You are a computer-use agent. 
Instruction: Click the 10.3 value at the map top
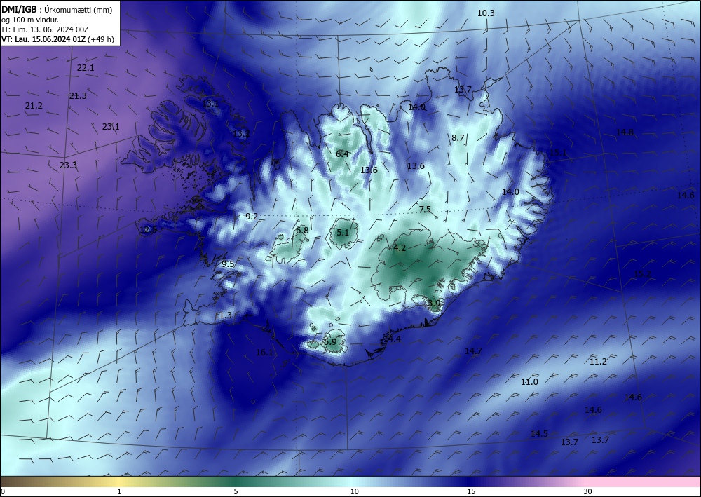486,13
